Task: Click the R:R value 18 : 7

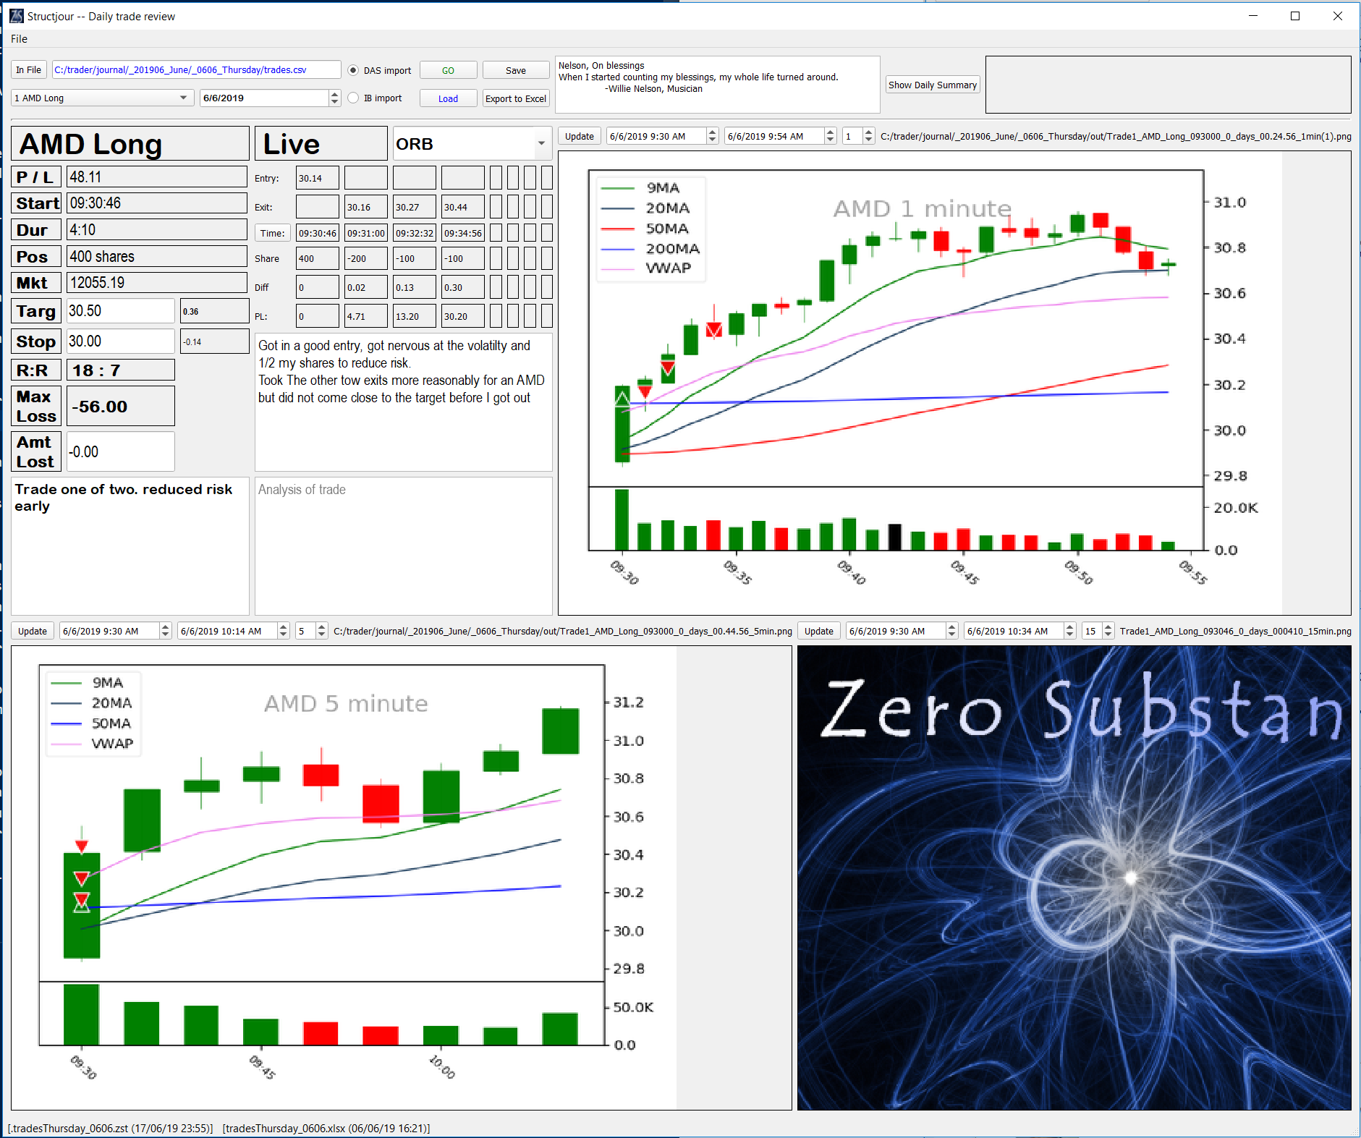Action: [120, 370]
